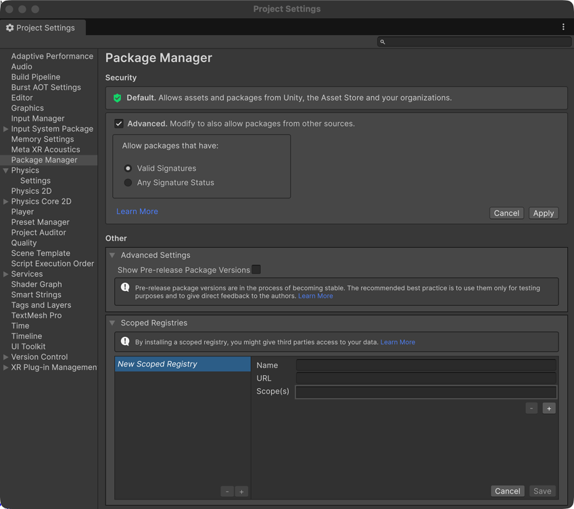The image size is (574, 509).
Task: Click Learn More link under signatures
Action: pyautogui.click(x=137, y=211)
